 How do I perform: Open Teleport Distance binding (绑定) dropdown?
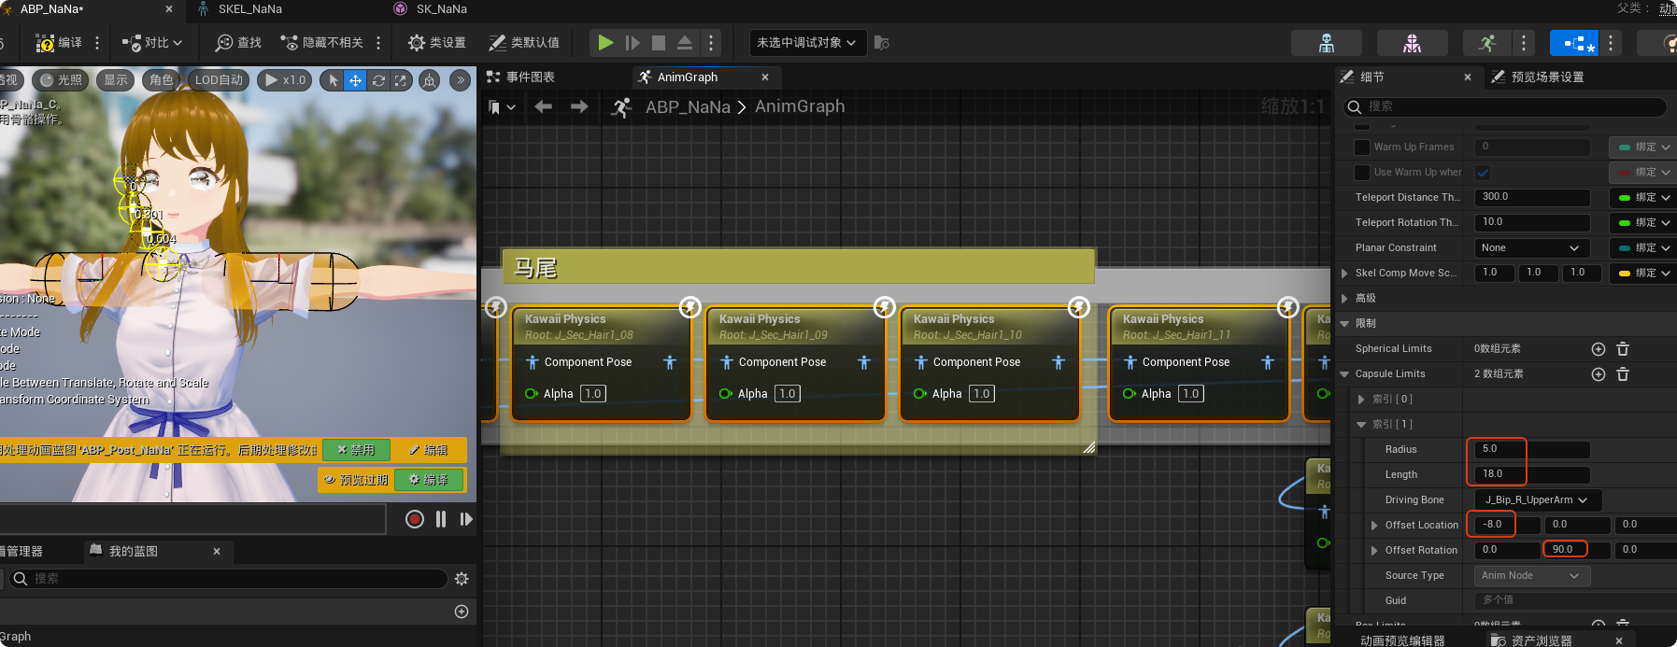click(x=1643, y=197)
